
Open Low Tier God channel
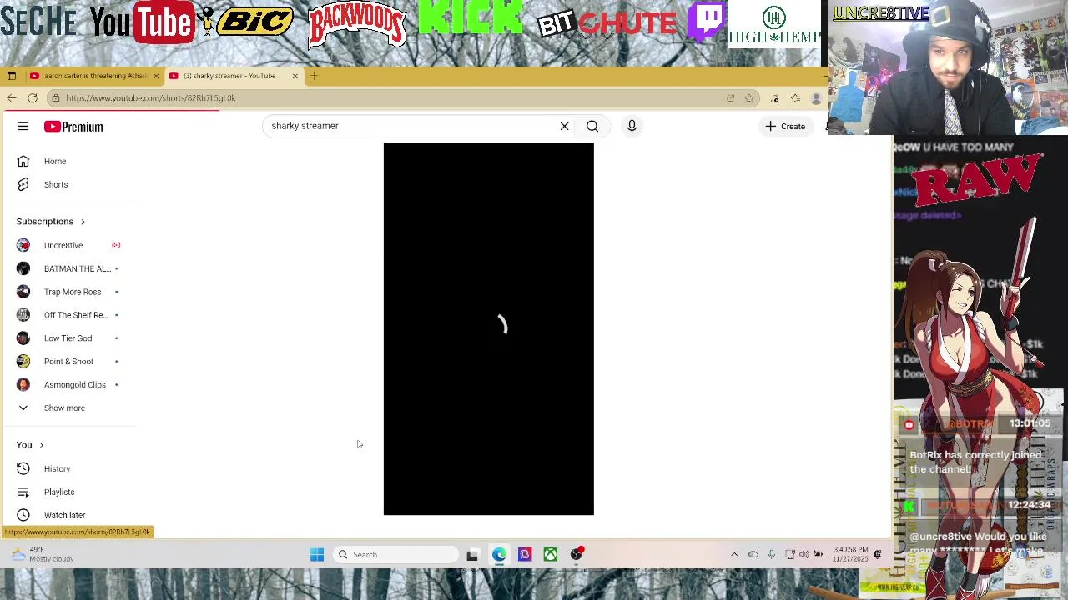click(68, 338)
